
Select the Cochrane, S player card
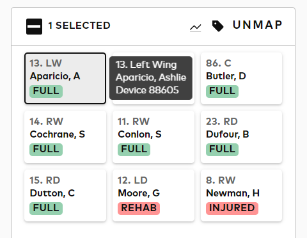tap(65, 137)
